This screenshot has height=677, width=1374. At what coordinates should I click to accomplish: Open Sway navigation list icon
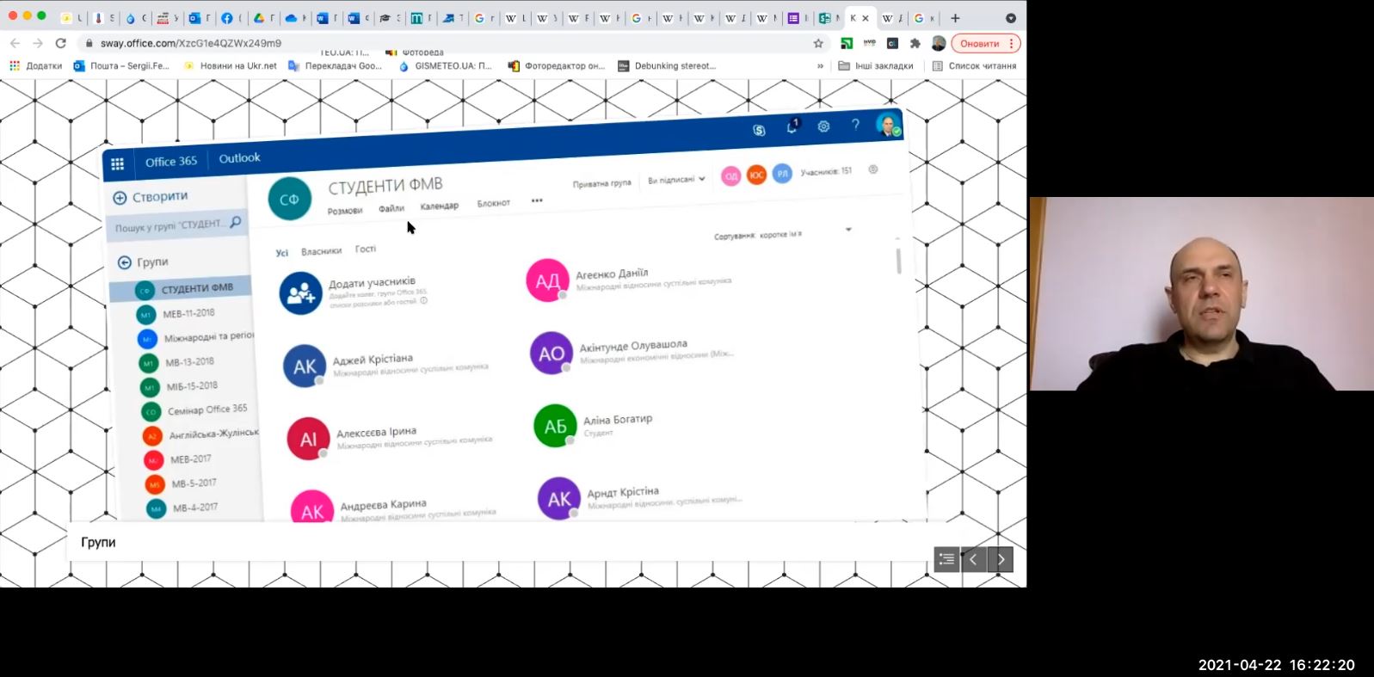946,560
